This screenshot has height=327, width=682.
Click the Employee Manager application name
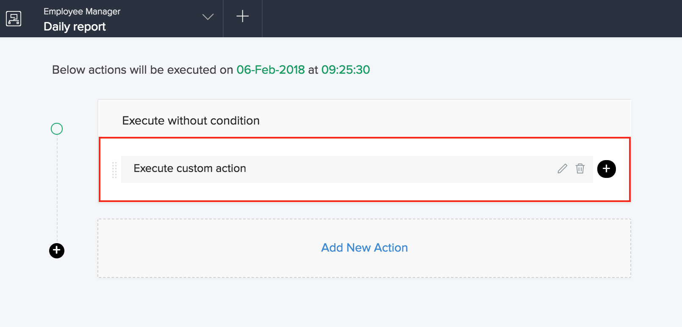click(82, 11)
